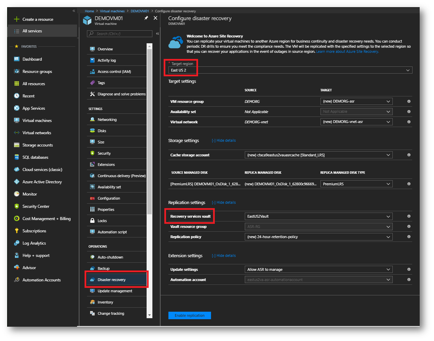Click the All resources grid icon
The image size is (434, 341).
coord(16,83)
